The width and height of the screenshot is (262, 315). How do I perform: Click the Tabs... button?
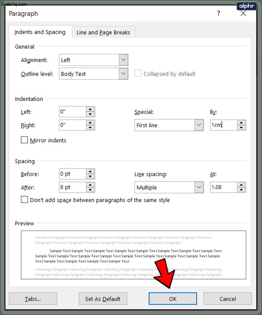33,299
